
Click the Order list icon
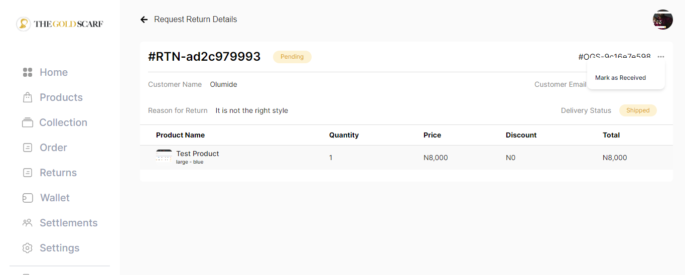[x=28, y=148]
